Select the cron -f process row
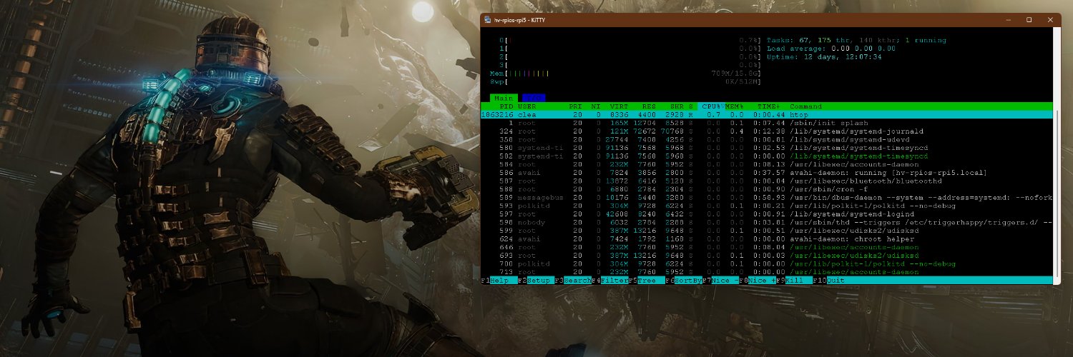 click(x=766, y=188)
